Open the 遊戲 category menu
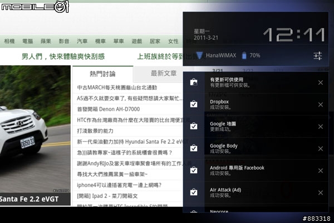The width and height of the screenshot is (334, 223). click(137, 41)
